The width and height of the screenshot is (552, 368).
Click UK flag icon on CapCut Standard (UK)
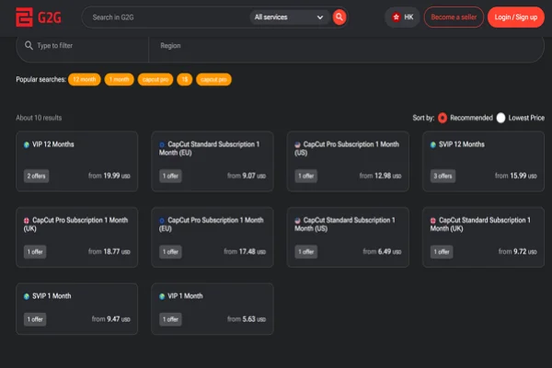(x=433, y=221)
